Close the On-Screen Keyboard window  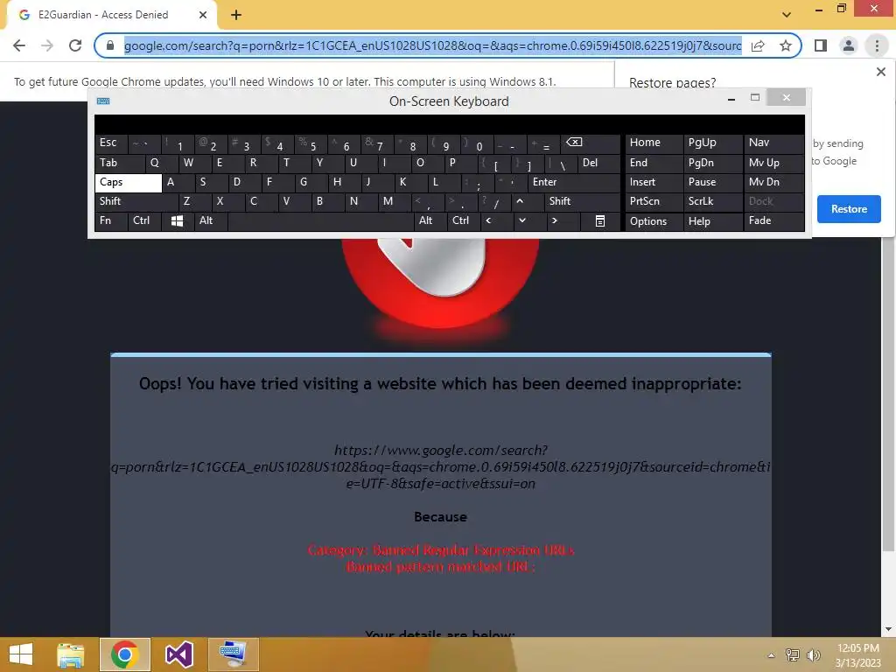(x=787, y=98)
